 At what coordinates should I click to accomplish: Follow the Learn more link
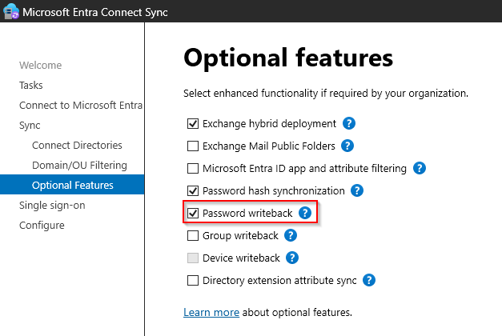click(x=211, y=312)
